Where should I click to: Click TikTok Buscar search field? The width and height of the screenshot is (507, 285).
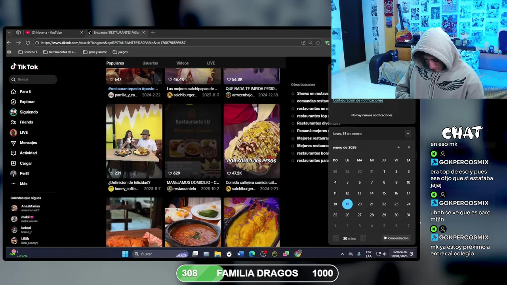click(x=34, y=79)
